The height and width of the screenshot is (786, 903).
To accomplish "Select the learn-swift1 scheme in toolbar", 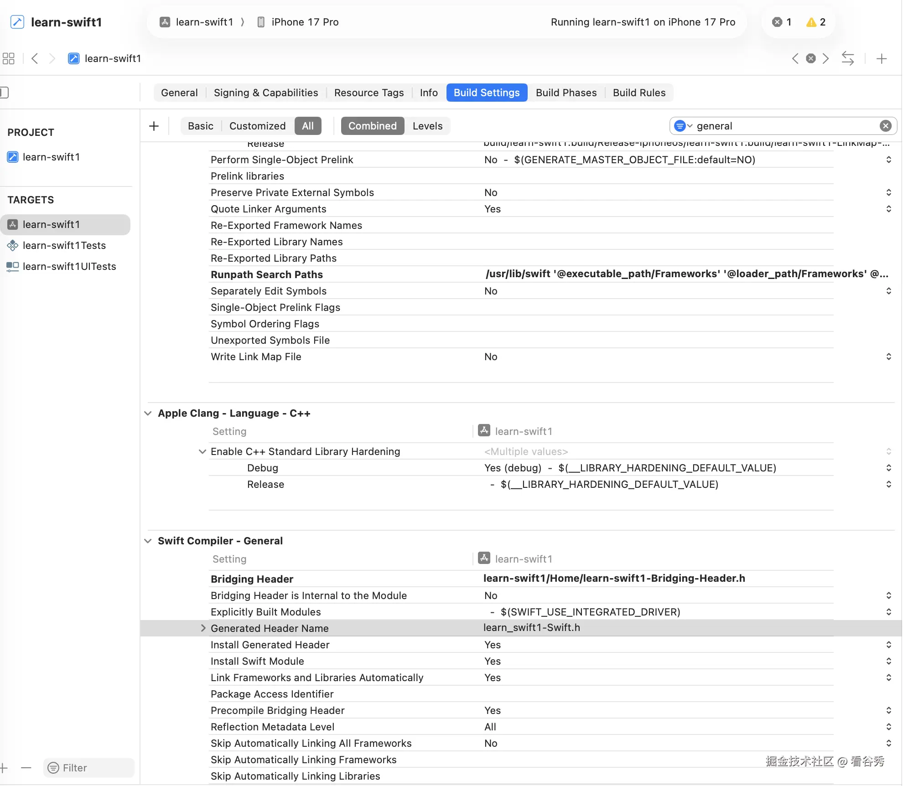I will coord(197,22).
